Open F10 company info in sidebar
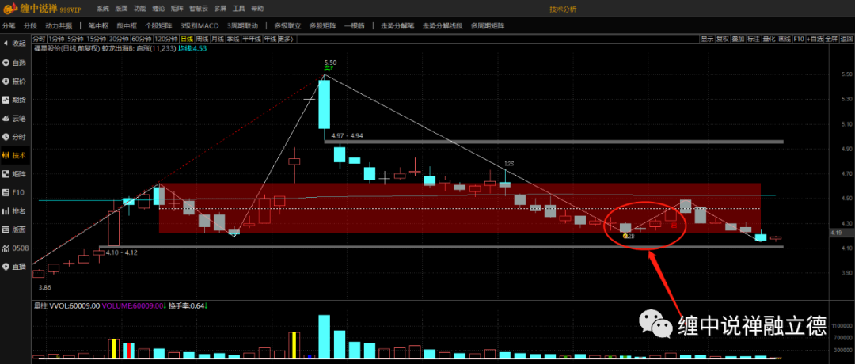855x364 pixels. pyautogui.click(x=14, y=192)
